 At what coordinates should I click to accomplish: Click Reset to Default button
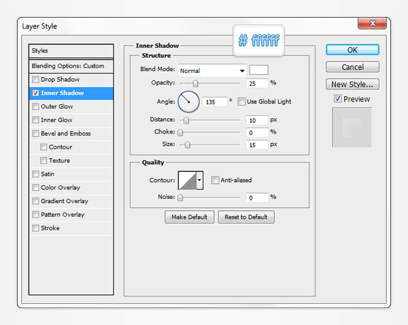pyautogui.click(x=246, y=217)
